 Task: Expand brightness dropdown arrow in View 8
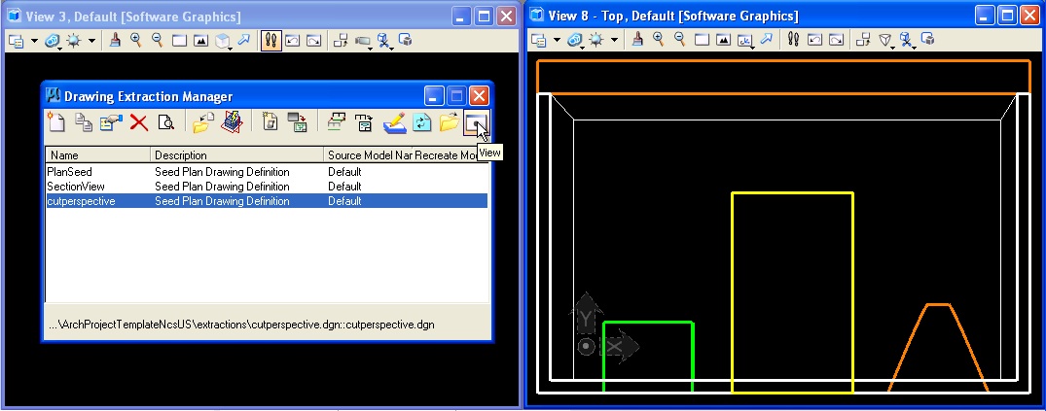click(x=614, y=41)
